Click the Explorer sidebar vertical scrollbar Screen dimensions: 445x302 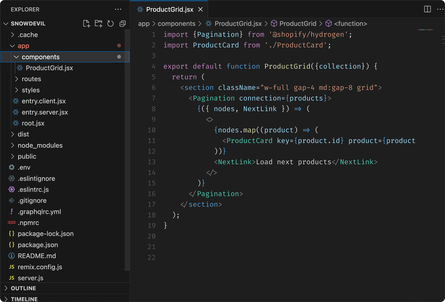(127, 150)
